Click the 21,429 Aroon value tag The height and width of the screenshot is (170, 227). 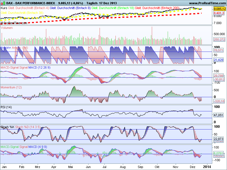[218, 60]
